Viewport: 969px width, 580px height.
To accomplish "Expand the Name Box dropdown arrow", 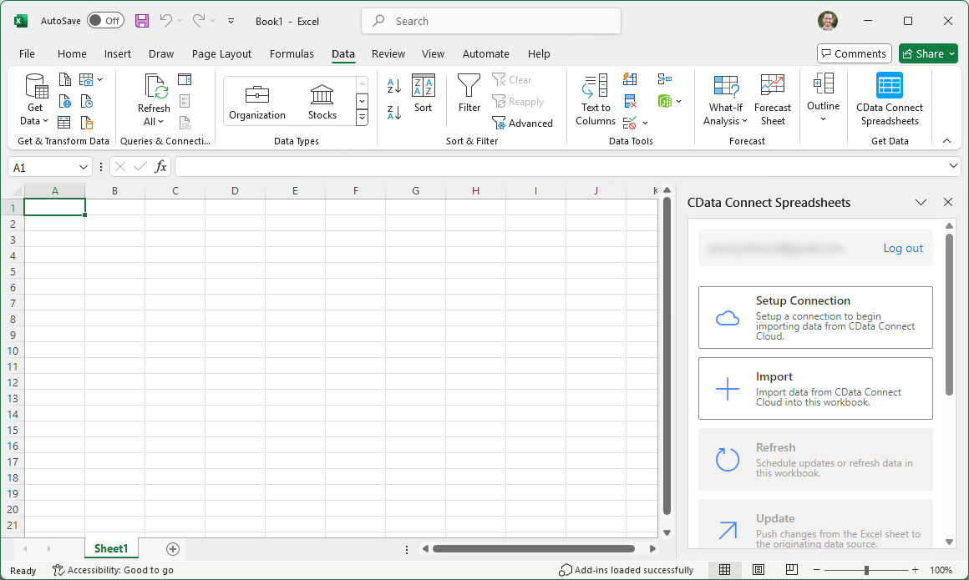I will (84, 167).
